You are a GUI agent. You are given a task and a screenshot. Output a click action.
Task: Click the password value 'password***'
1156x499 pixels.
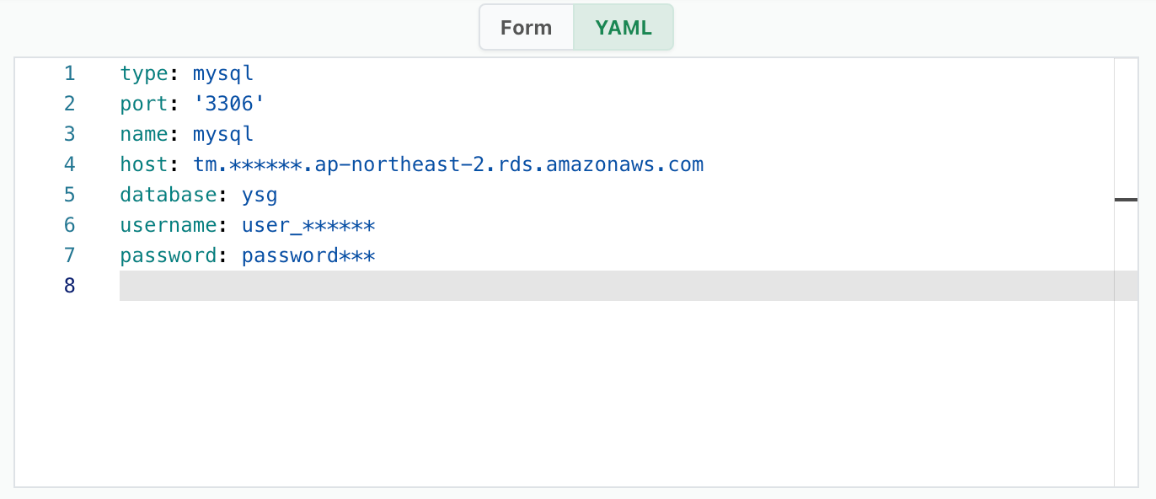308,255
